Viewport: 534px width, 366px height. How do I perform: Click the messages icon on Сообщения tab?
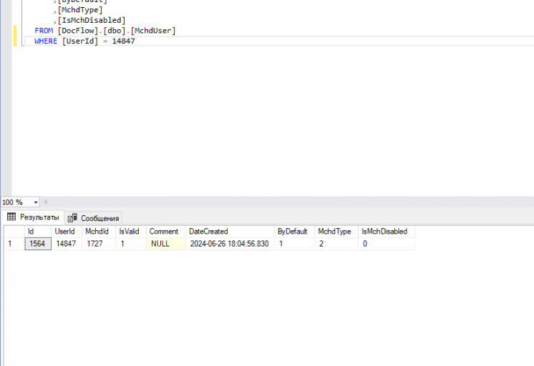(x=72, y=218)
